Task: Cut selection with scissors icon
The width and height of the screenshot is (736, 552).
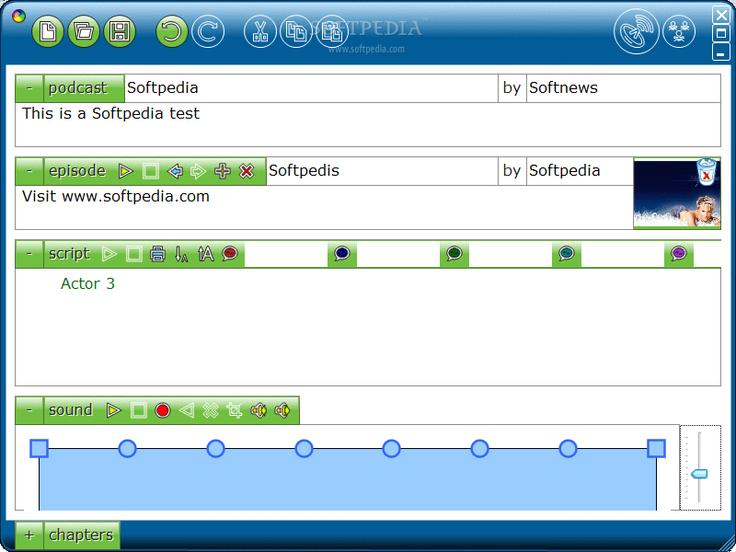Action: pyautogui.click(x=260, y=31)
